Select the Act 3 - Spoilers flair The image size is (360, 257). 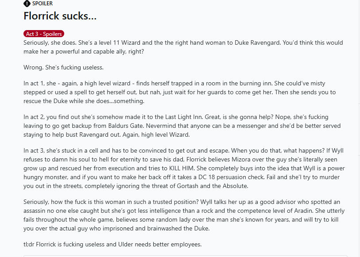click(x=44, y=34)
